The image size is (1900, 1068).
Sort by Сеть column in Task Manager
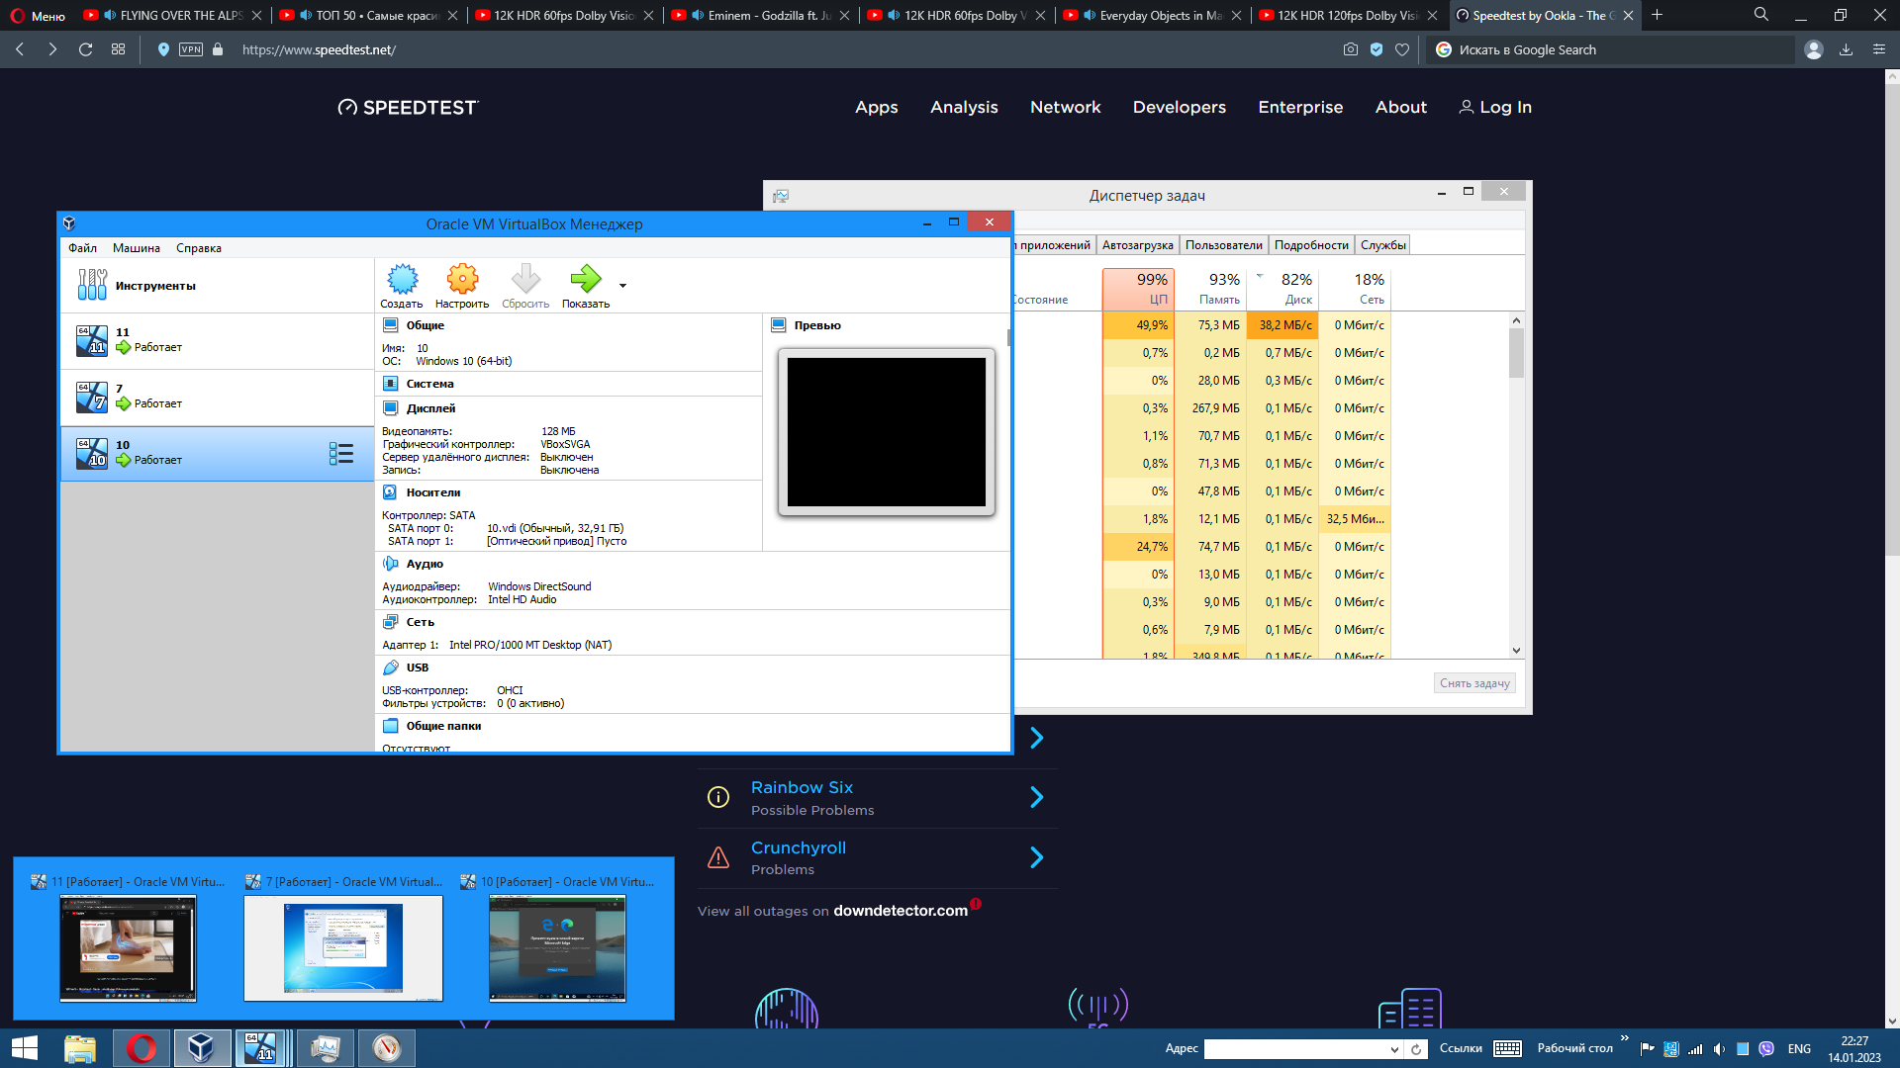pos(1356,289)
